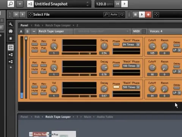Click Main in the lower breadcrumb

[88, 117]
